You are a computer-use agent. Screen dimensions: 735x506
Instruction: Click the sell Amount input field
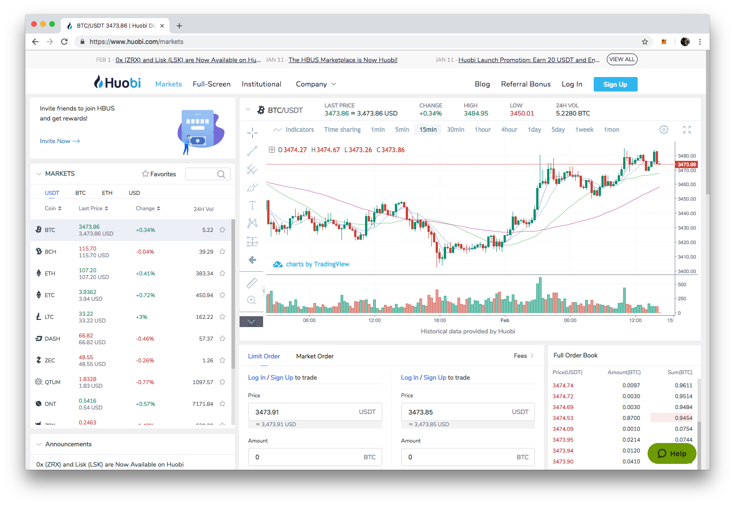468,457
